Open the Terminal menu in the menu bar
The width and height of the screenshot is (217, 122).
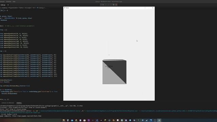coord(8,1)
